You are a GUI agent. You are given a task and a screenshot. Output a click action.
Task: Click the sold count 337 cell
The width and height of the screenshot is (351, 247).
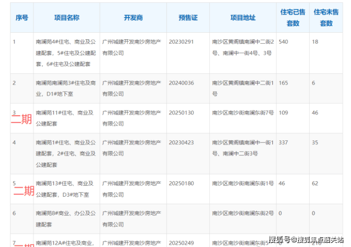pos(283,142)
